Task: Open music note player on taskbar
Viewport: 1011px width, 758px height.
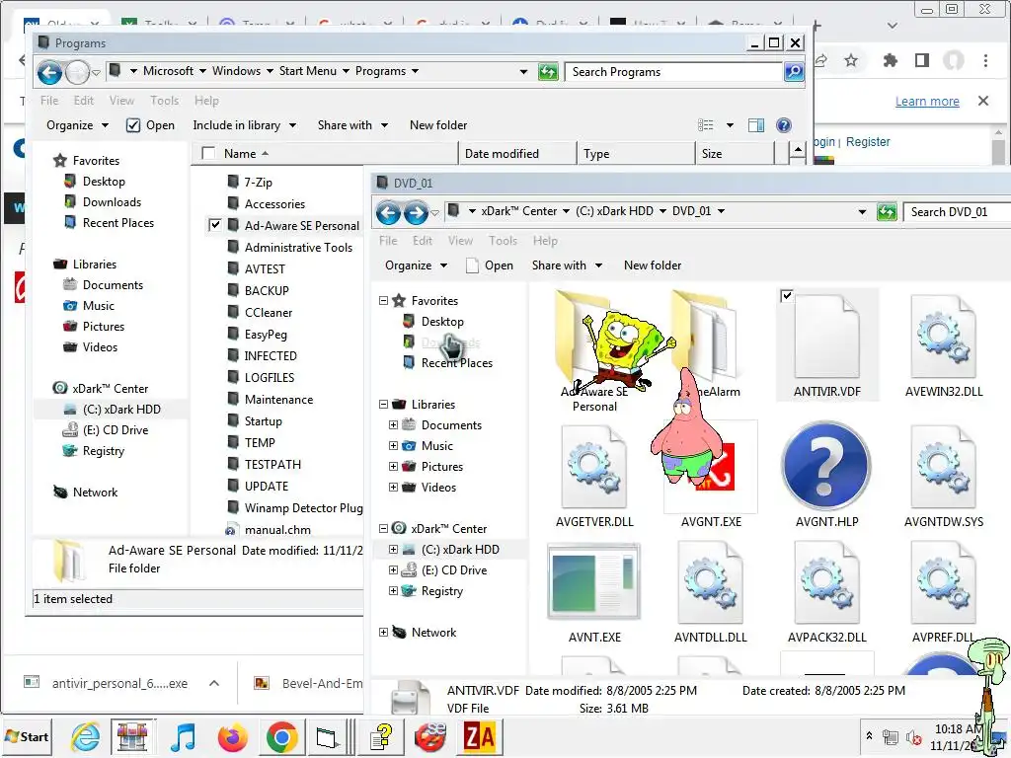Action: pos(183,736)
